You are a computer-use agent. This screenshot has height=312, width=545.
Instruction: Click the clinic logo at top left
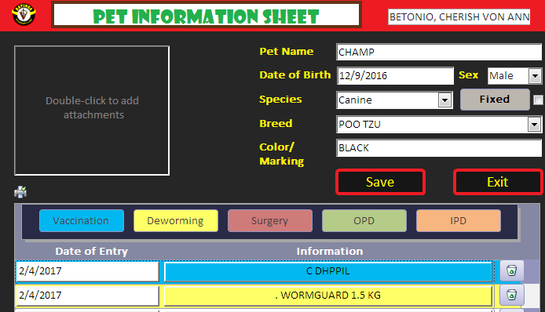24,15
